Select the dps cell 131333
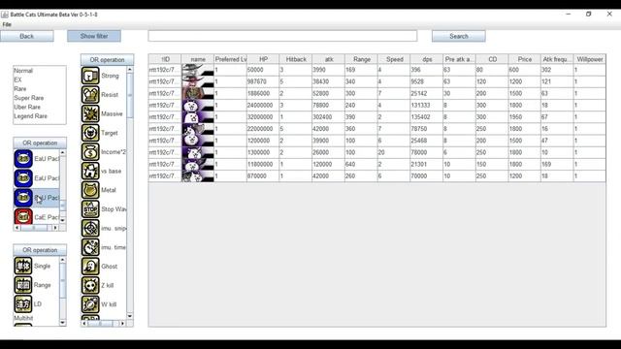 tap(427, 106)
